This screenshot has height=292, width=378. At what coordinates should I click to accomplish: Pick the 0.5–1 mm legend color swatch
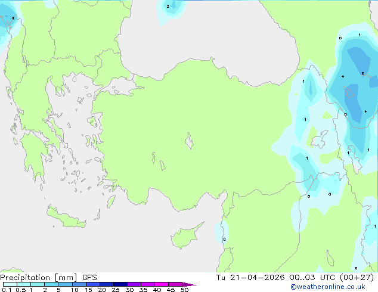[x=24, y=284]
